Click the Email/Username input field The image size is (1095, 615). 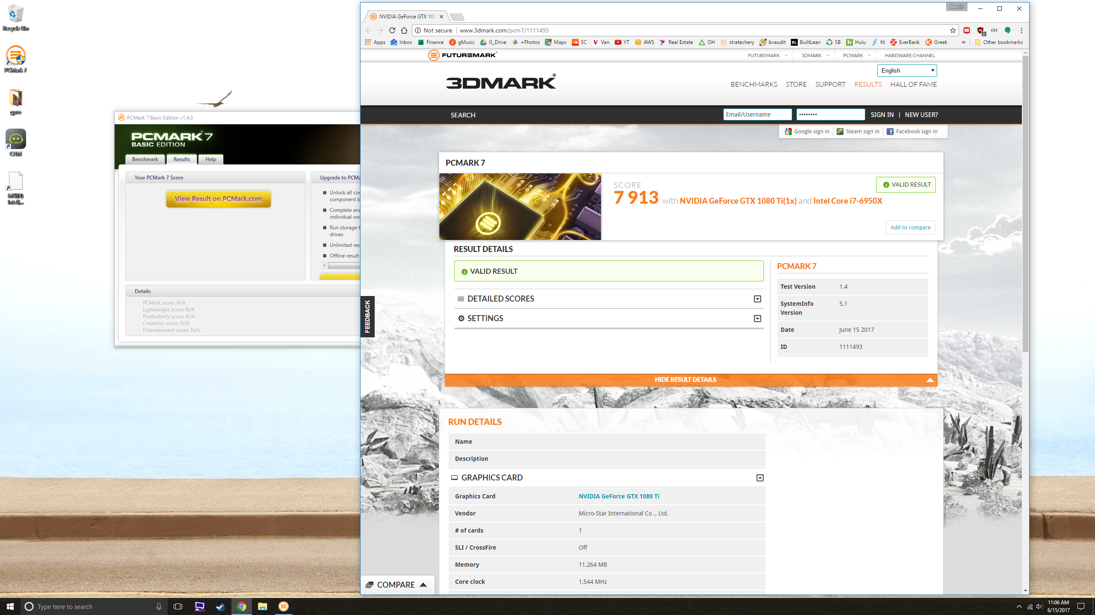point(757,114)
